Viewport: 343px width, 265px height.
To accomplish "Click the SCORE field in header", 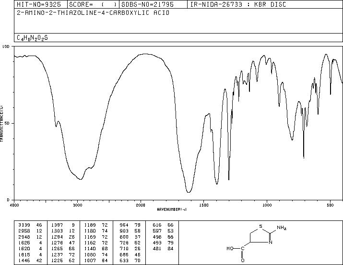I will point(94,4).
